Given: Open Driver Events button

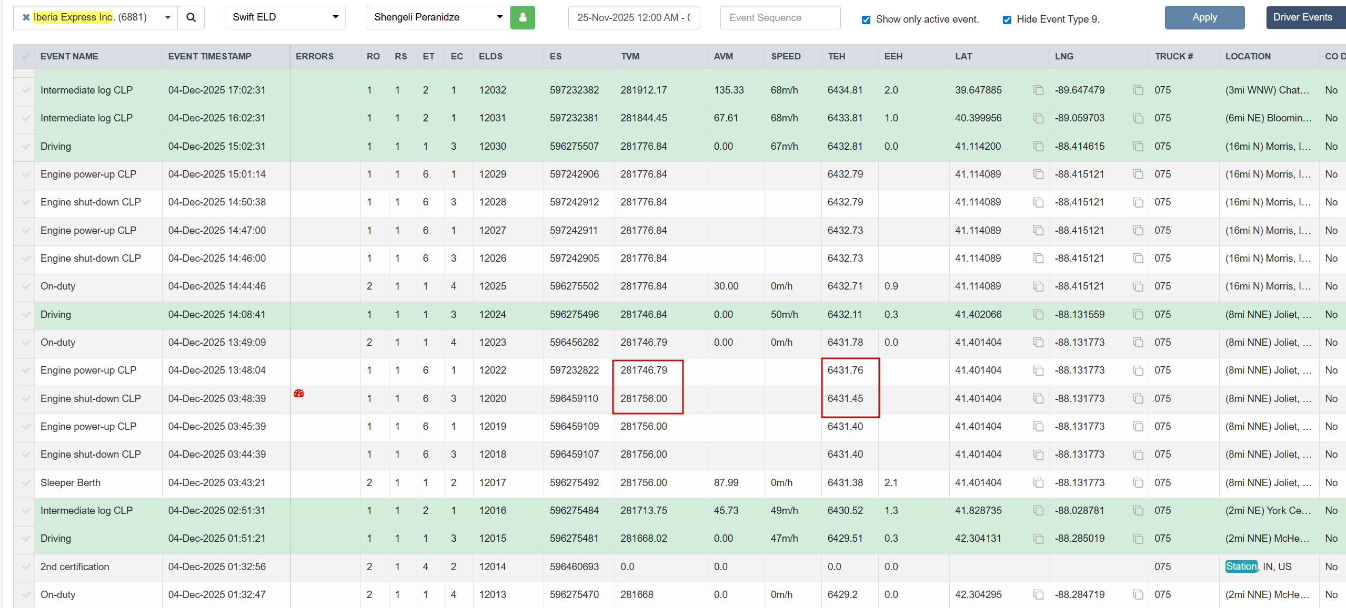Looking at the screenshot, I should 1302,17.
